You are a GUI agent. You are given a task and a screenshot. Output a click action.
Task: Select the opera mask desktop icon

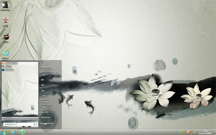5,22
